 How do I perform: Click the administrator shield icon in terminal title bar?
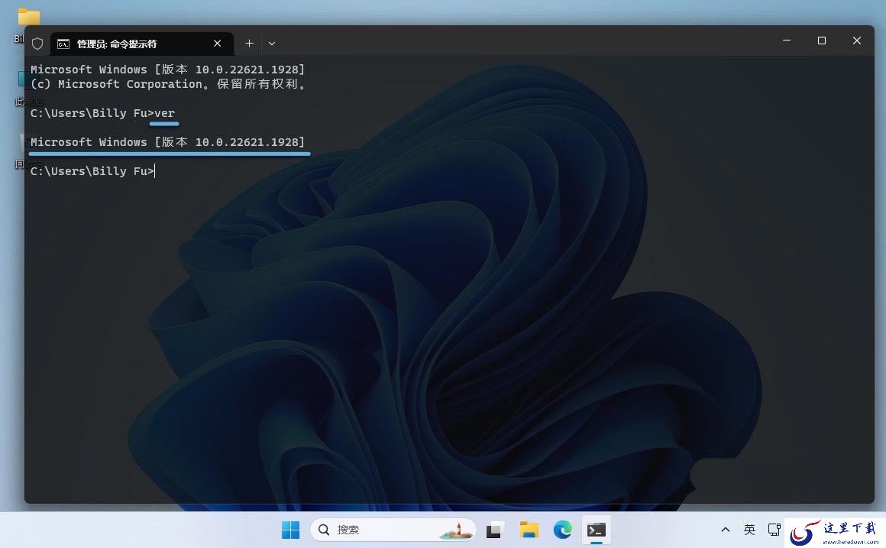37,44
